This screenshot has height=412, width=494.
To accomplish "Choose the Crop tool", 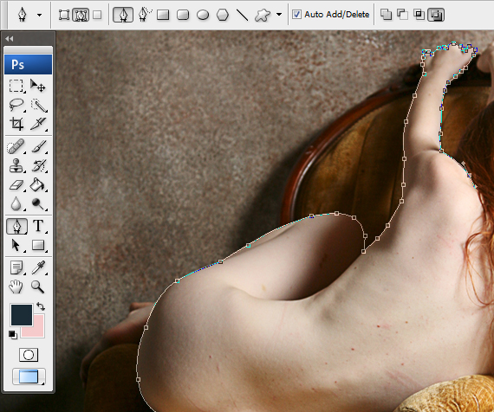I will click(16, 124).
